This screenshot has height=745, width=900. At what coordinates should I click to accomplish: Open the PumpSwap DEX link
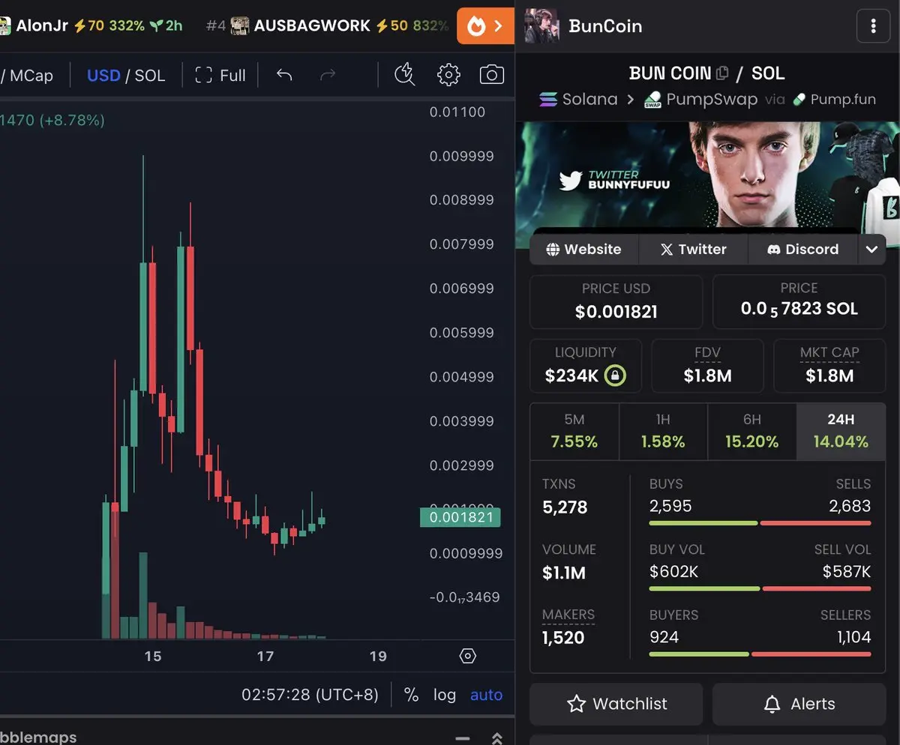[700, 99]
